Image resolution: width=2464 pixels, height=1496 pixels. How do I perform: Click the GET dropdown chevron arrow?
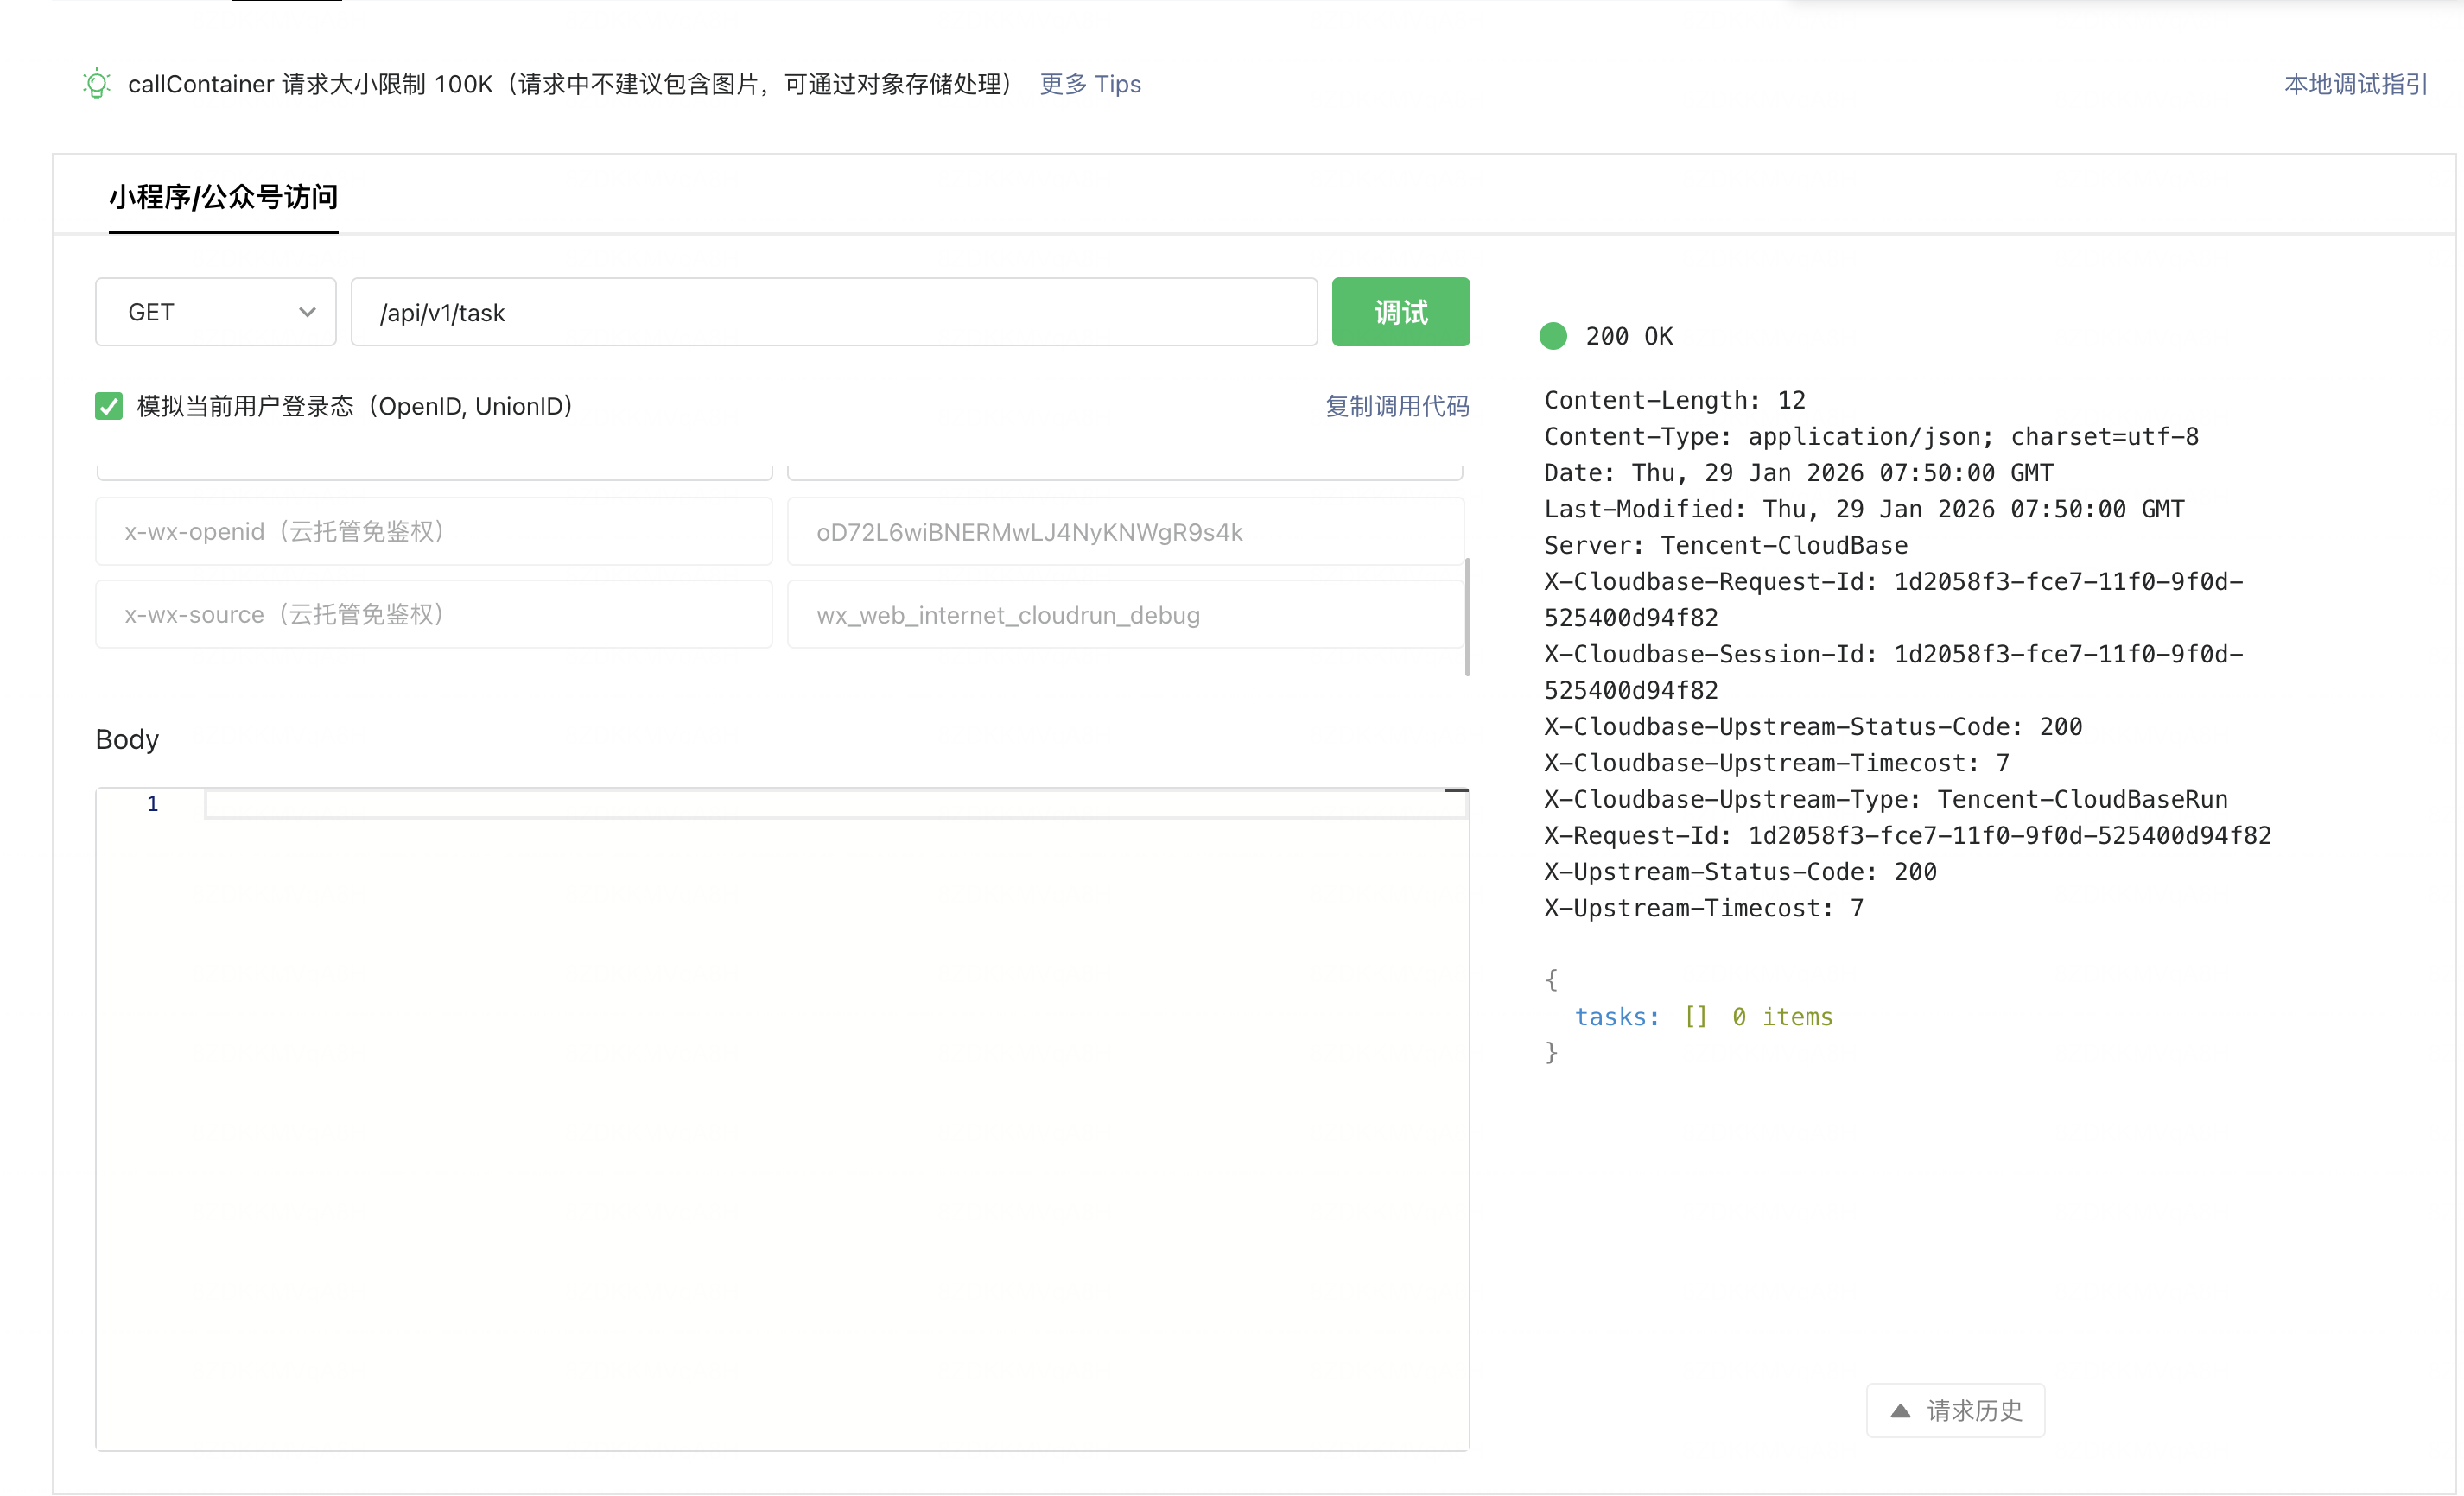307,312
